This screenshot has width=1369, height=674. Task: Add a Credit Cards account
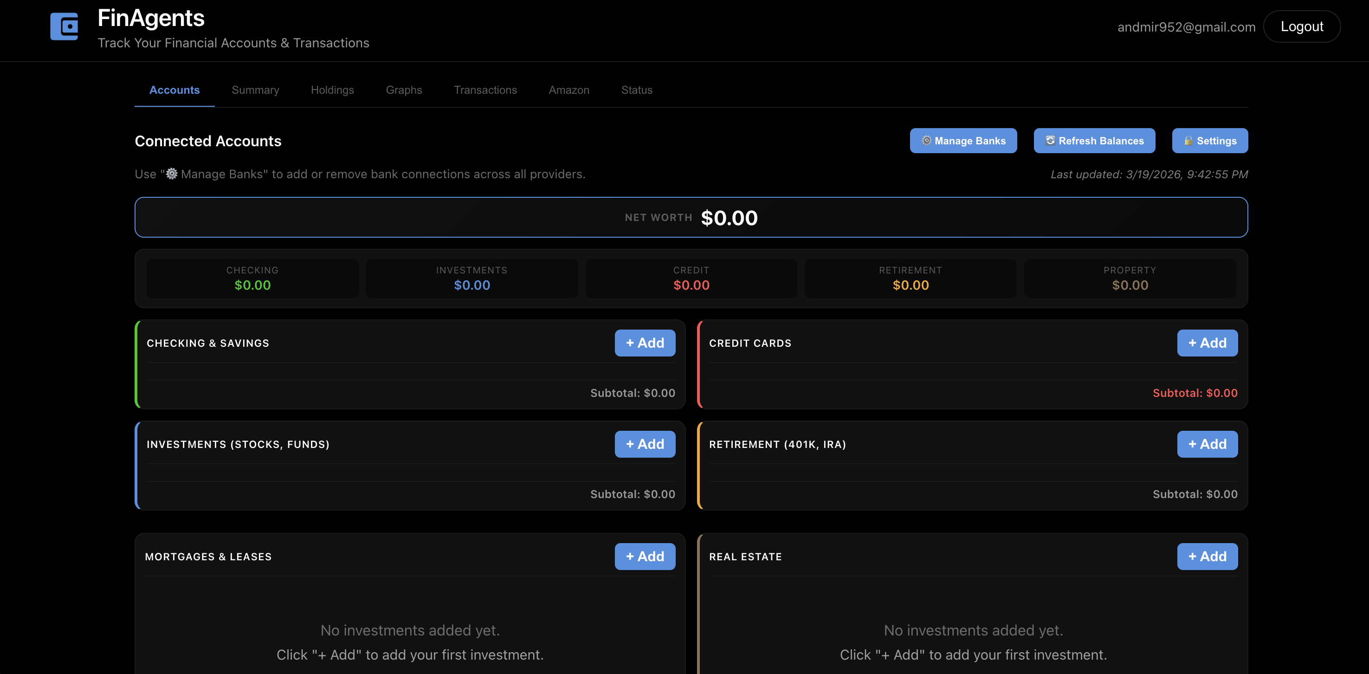pos(1207,343)
